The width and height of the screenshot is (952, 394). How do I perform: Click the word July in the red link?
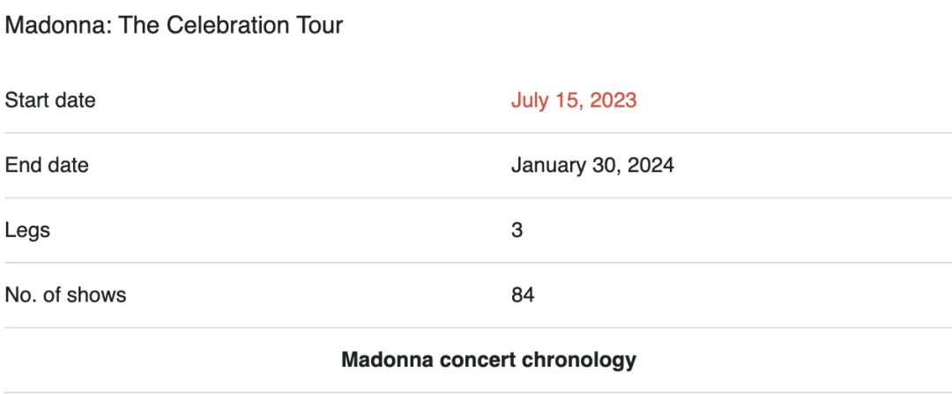pyautogui.click(x=530, y=100)
